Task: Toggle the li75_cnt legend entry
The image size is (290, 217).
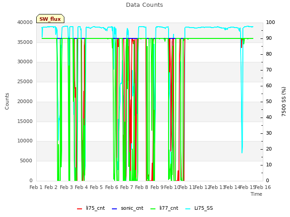Action: [91, 208]
